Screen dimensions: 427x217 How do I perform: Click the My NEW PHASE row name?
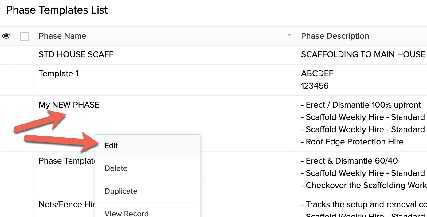(x=69, y=105)
